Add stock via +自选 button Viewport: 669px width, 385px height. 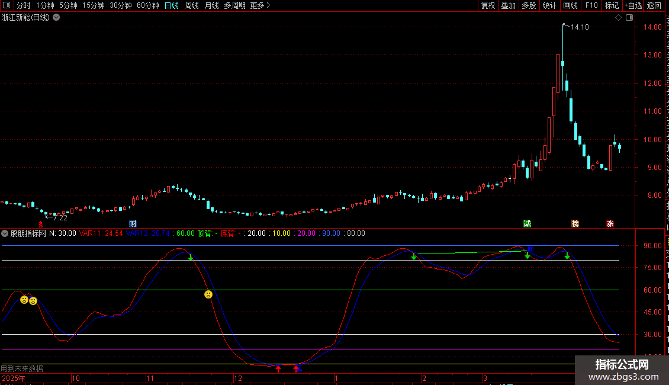pos(632,5)
